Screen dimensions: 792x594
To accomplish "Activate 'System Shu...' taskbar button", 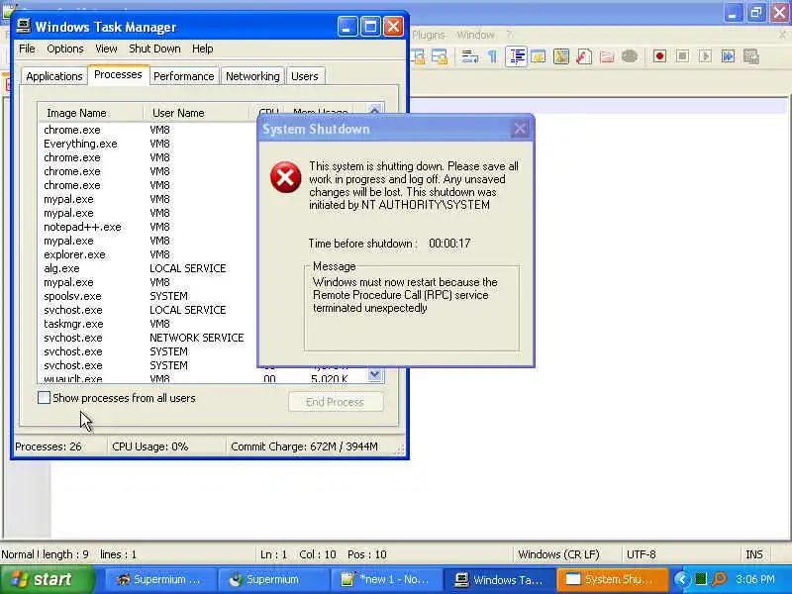I will click(612, 579).
